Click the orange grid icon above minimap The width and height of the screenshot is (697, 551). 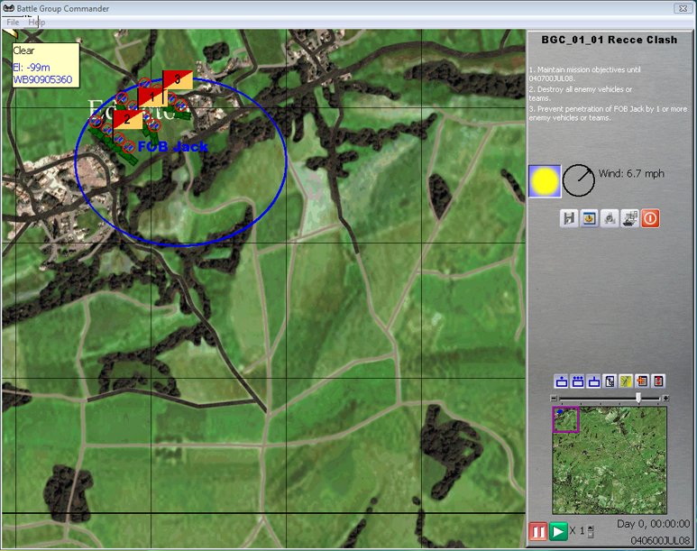click(642, 381)
